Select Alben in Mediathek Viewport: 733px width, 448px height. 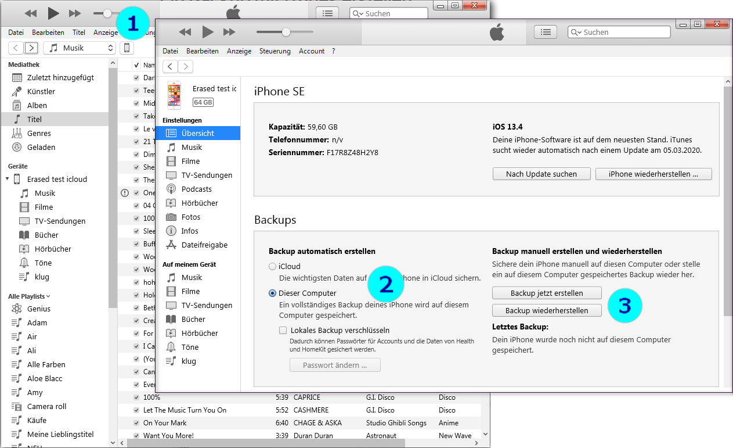click(x=55, y=105)
